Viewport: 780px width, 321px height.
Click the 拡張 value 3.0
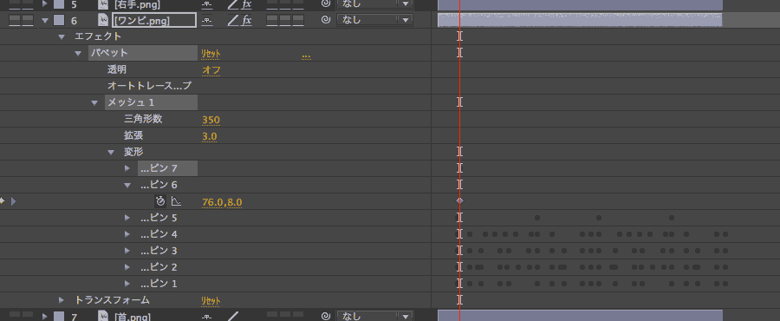(210, 136)
